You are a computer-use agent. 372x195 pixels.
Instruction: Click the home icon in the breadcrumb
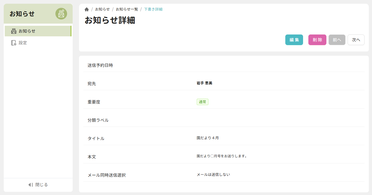(87, 9)
